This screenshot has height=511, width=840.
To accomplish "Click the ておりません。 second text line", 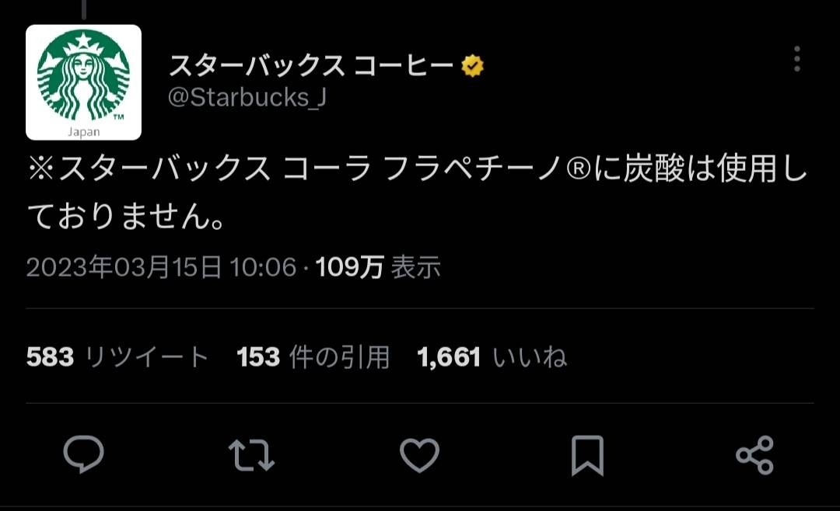I will click(x=125, y=216).
